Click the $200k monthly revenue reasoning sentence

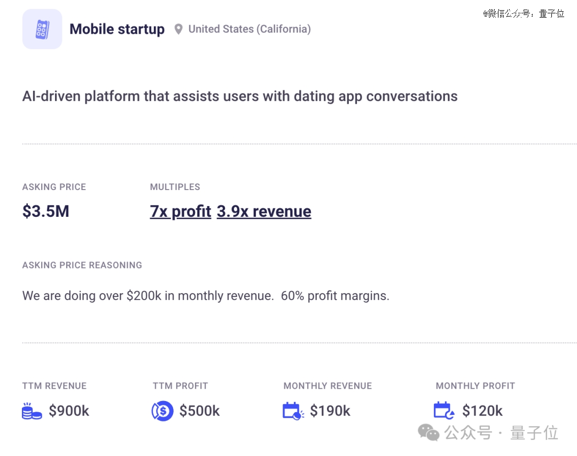(x=206, y=296)
